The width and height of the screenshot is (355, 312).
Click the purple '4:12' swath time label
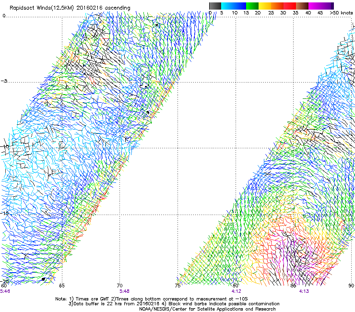pos(236,291)
